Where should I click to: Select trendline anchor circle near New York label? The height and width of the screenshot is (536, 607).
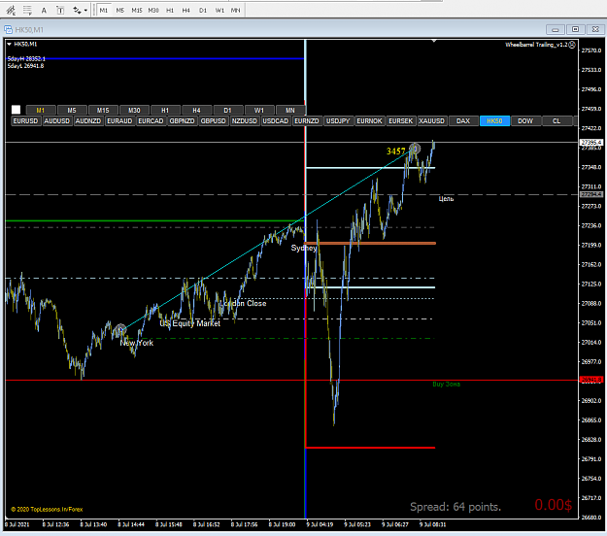tap(120, 330)
